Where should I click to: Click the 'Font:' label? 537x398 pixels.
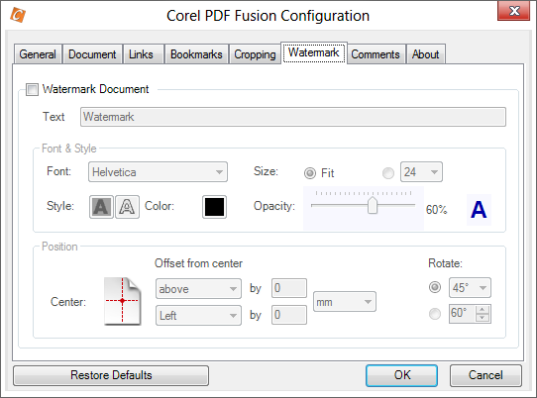(x=58, y=171)
